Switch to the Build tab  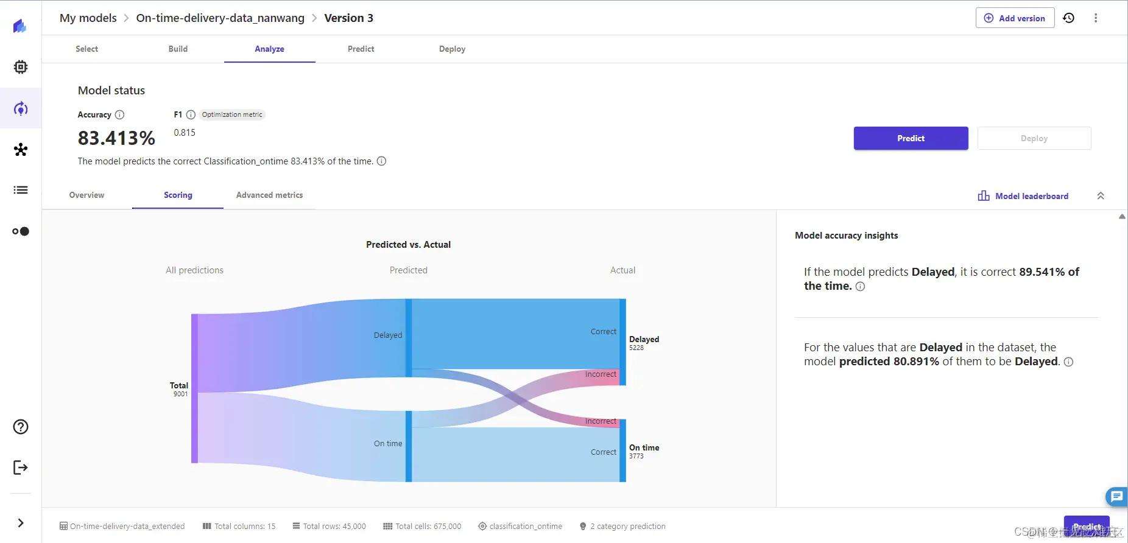coord(178,49)
